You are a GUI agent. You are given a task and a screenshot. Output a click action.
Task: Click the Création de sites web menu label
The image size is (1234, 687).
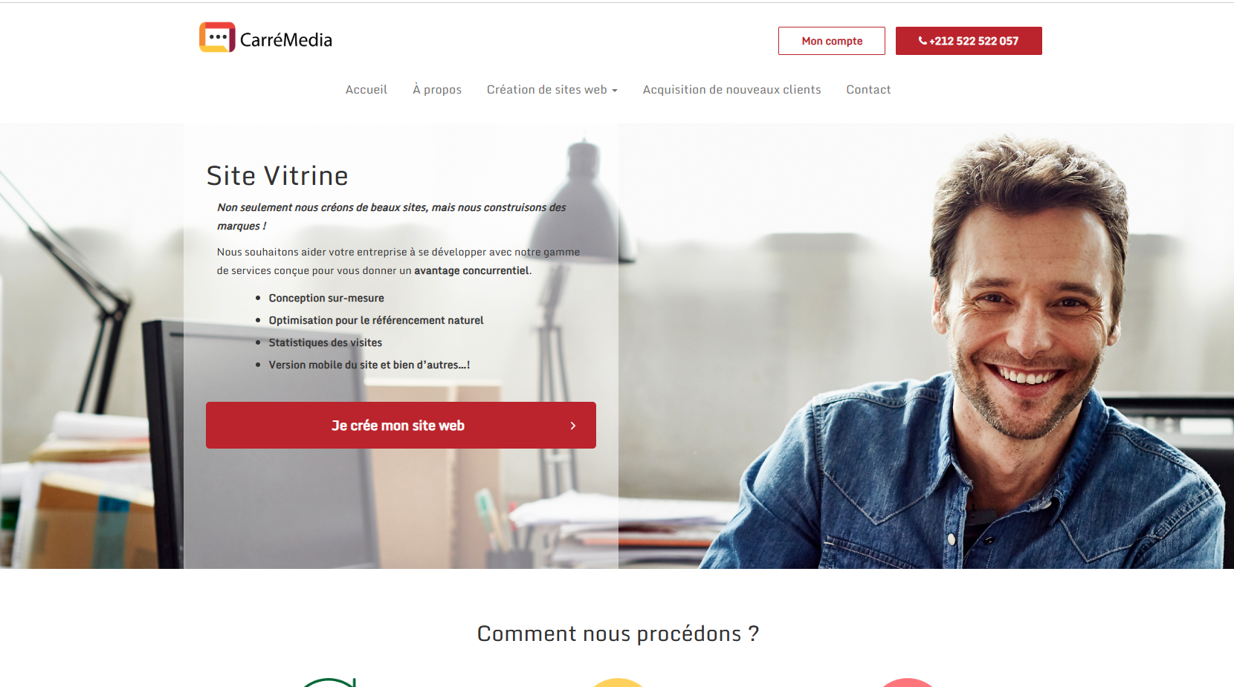click(x=547, y=89)
